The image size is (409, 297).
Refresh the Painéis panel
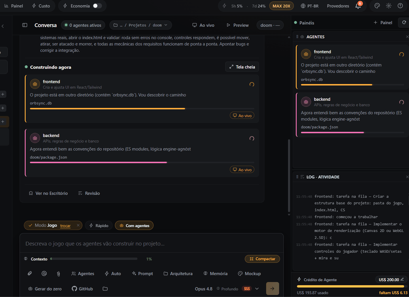(x=404, y=22)
